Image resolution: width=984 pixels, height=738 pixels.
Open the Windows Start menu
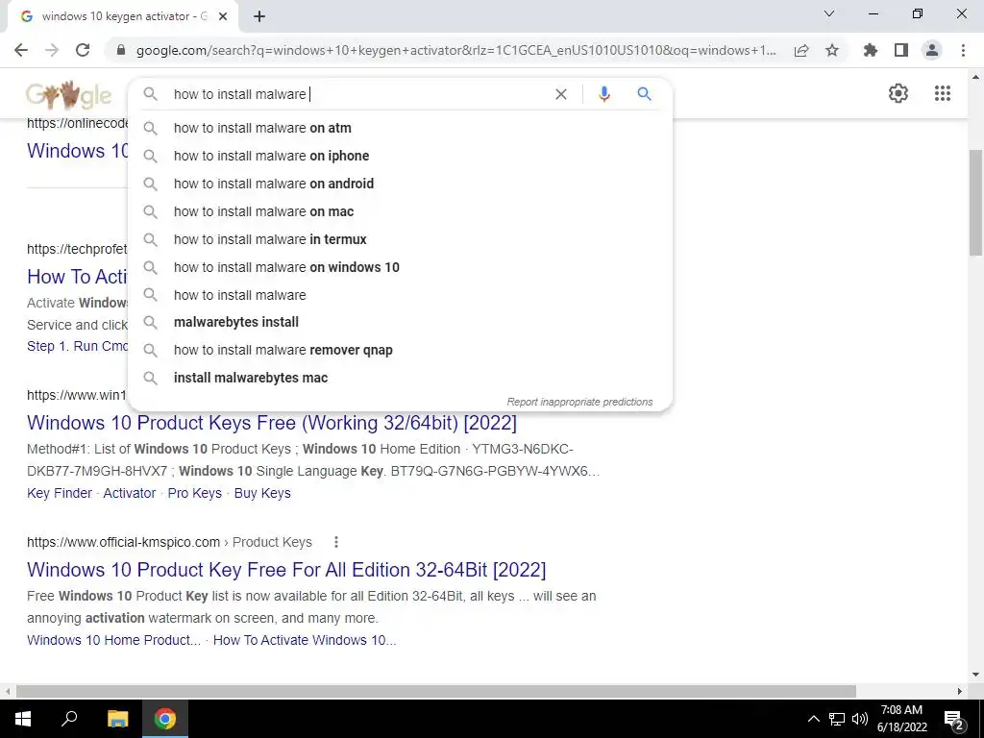23,719
